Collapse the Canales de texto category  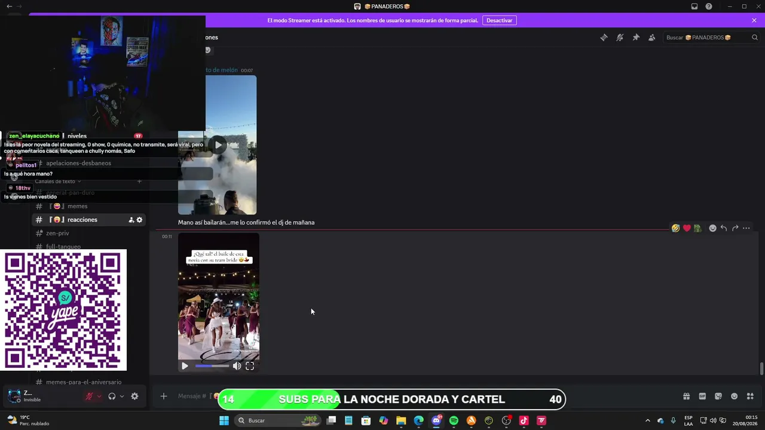click(57, 182)
